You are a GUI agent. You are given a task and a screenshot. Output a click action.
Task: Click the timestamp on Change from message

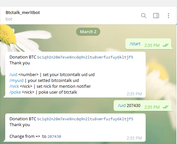(134, 138)
